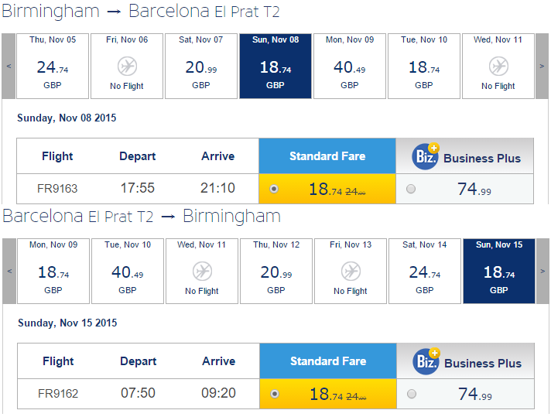Click the No Flight plane icon for Fri, Nov 13
This screenshot has height=417, width=551.
coord(351,272)
